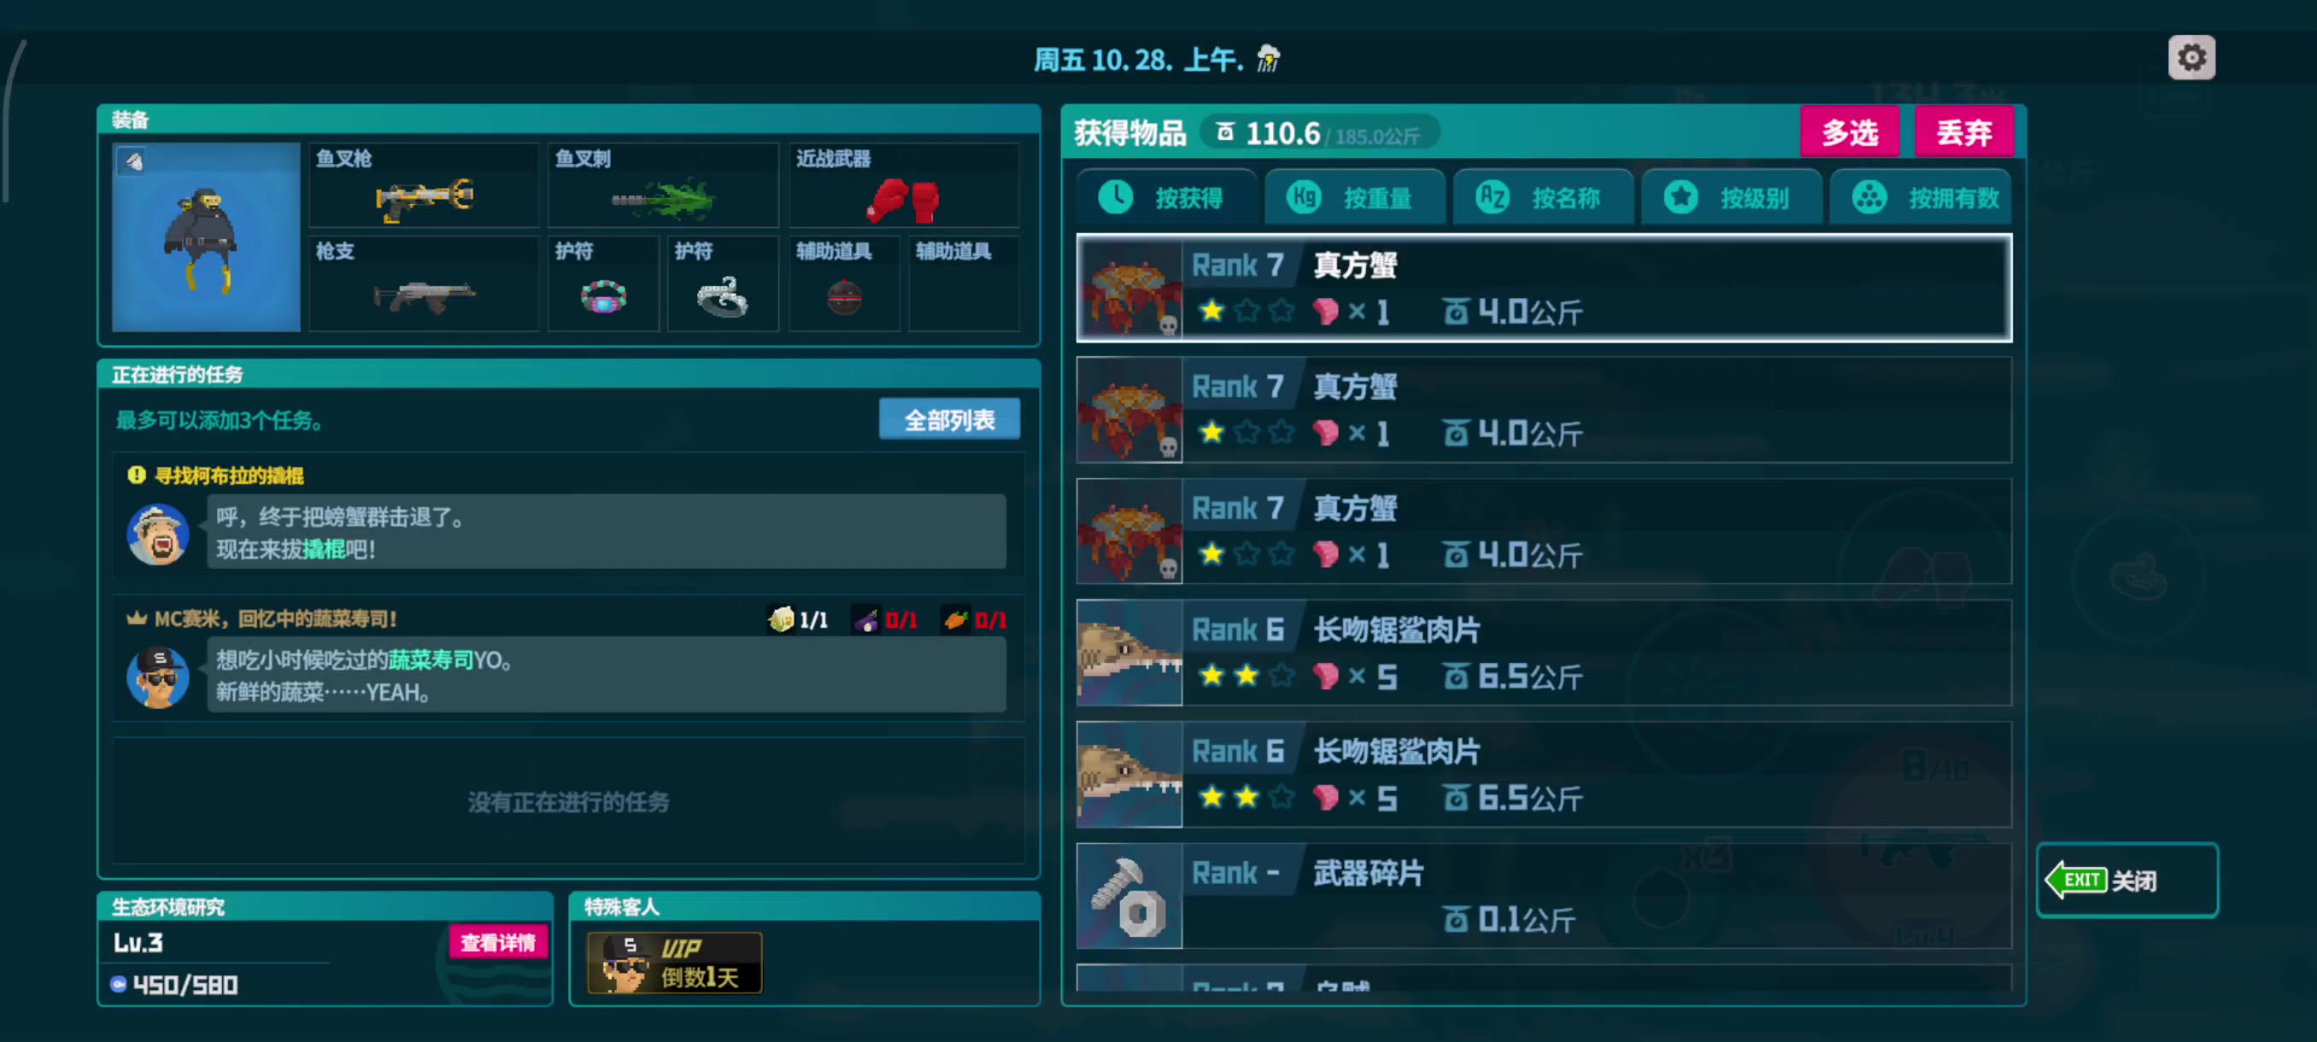Enable multi-select with 多选 button
2317x1042 pixels.
click(1850, 132)
